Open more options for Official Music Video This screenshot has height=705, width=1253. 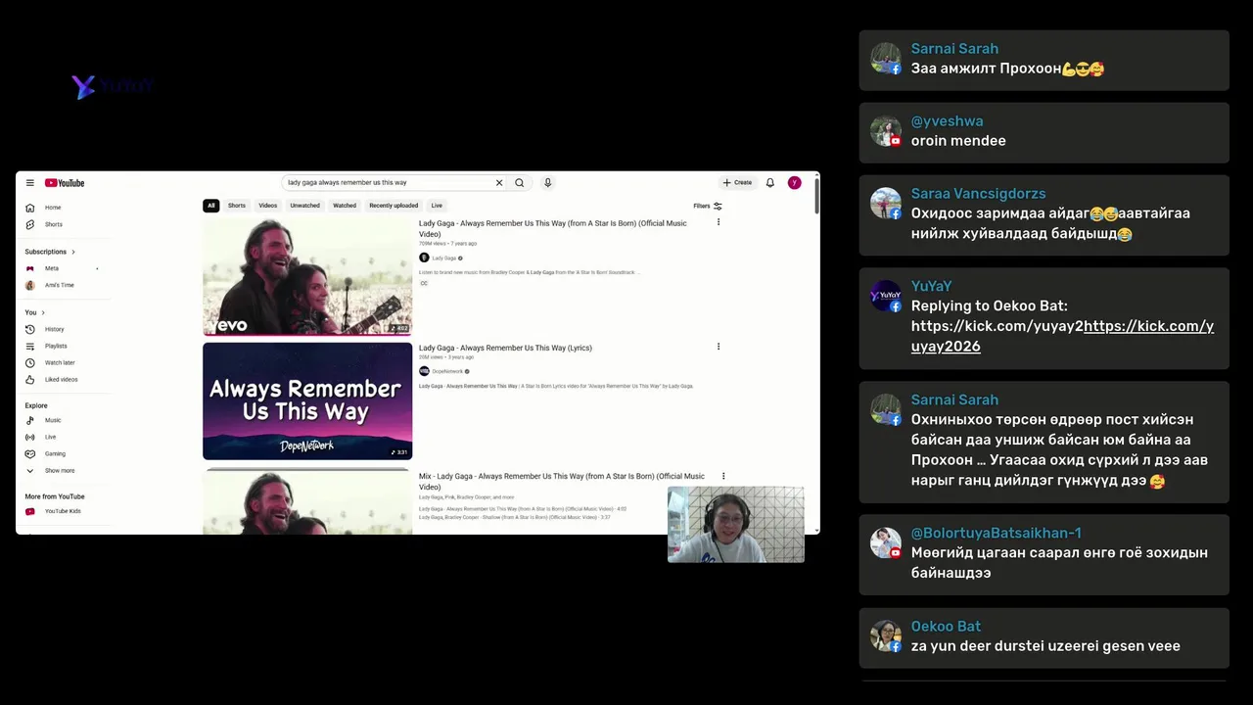click(x=719, y=222)
